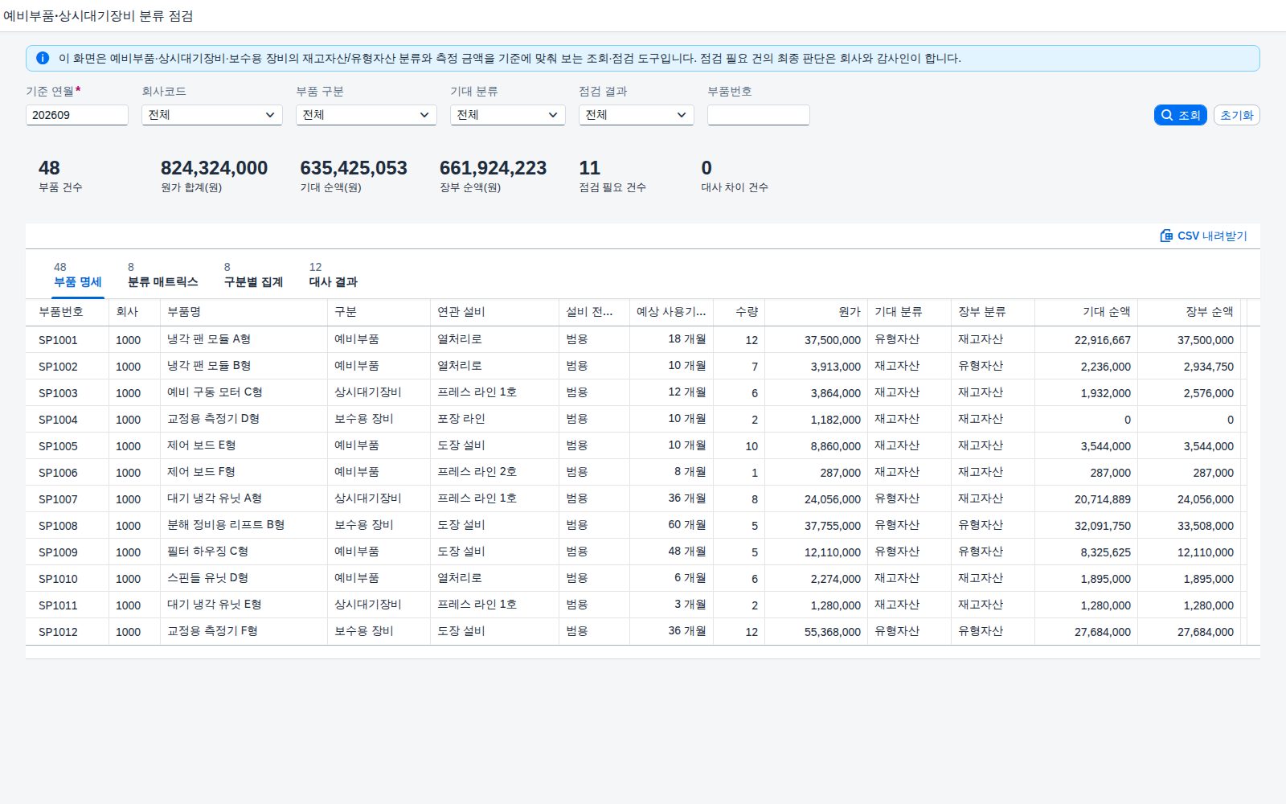Viewport: 1286px width, 804px height.
Task: Select the 대사 결과 tab
Action: tap(333, 275)
